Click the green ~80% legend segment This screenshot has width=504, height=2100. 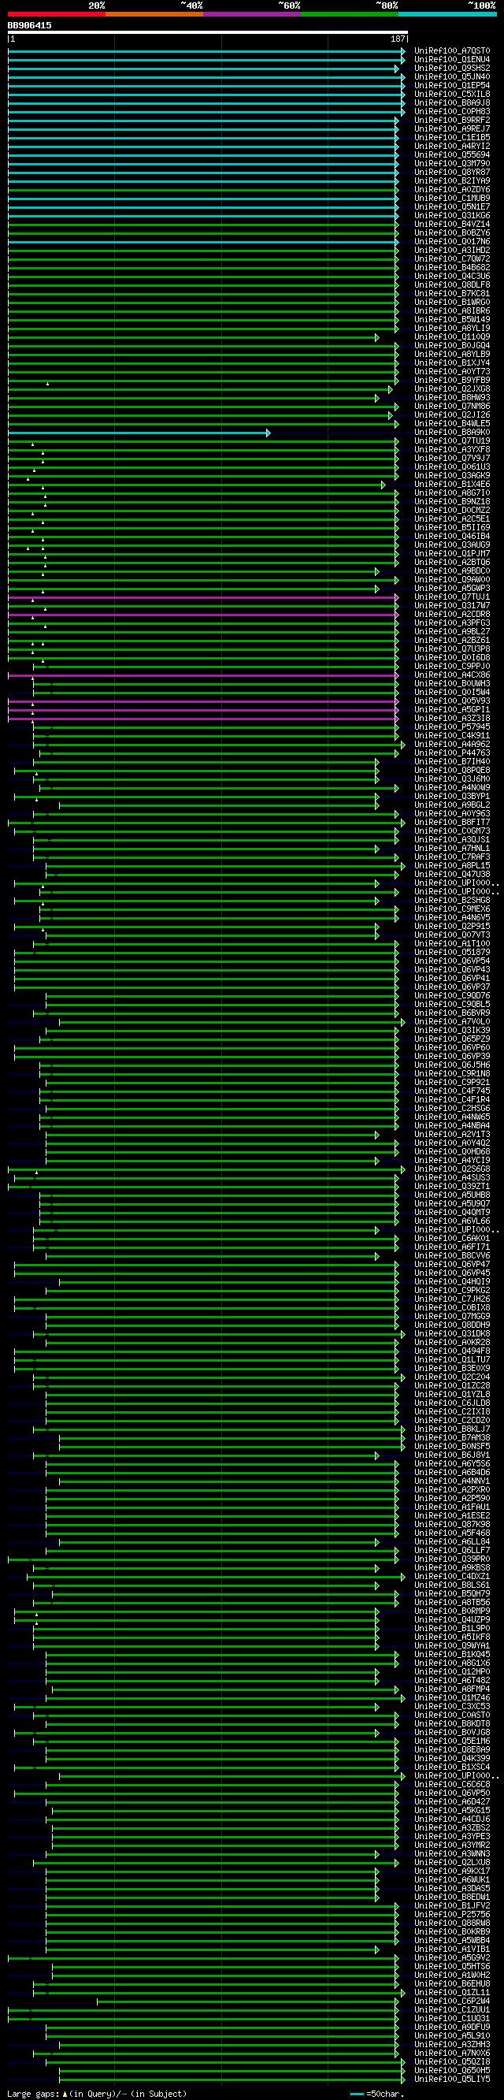click(x=350, y=14)
